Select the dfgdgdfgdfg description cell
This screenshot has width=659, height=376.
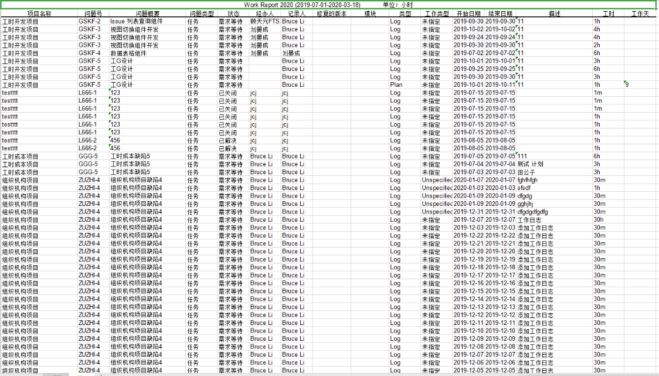coord(532,212)
